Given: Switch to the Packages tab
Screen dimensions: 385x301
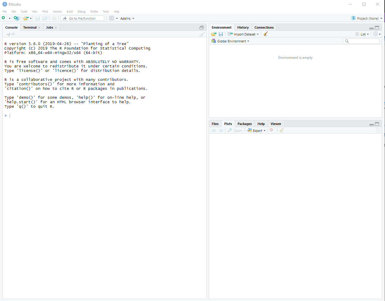Looking at the screenshot, I should [x=244, y=124].
